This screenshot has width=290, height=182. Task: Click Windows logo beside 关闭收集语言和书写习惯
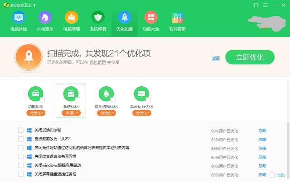[29, 157]
